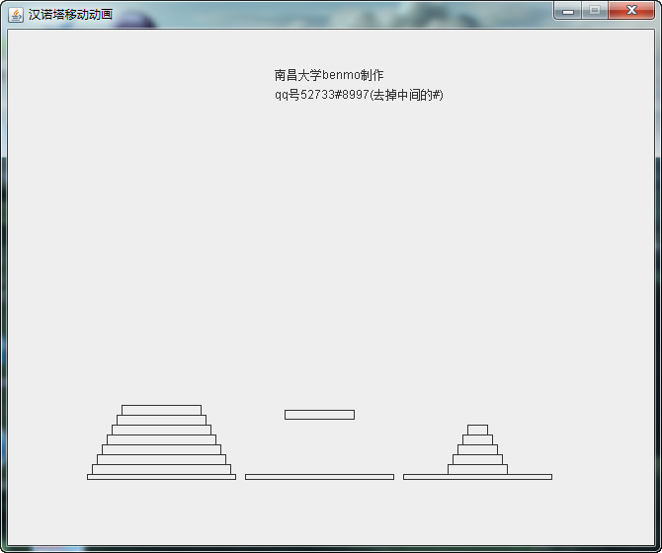Maximize the 汉诺塔移动动画 window
The width and height of the screenshot is (662, 553).
(594, 11)
